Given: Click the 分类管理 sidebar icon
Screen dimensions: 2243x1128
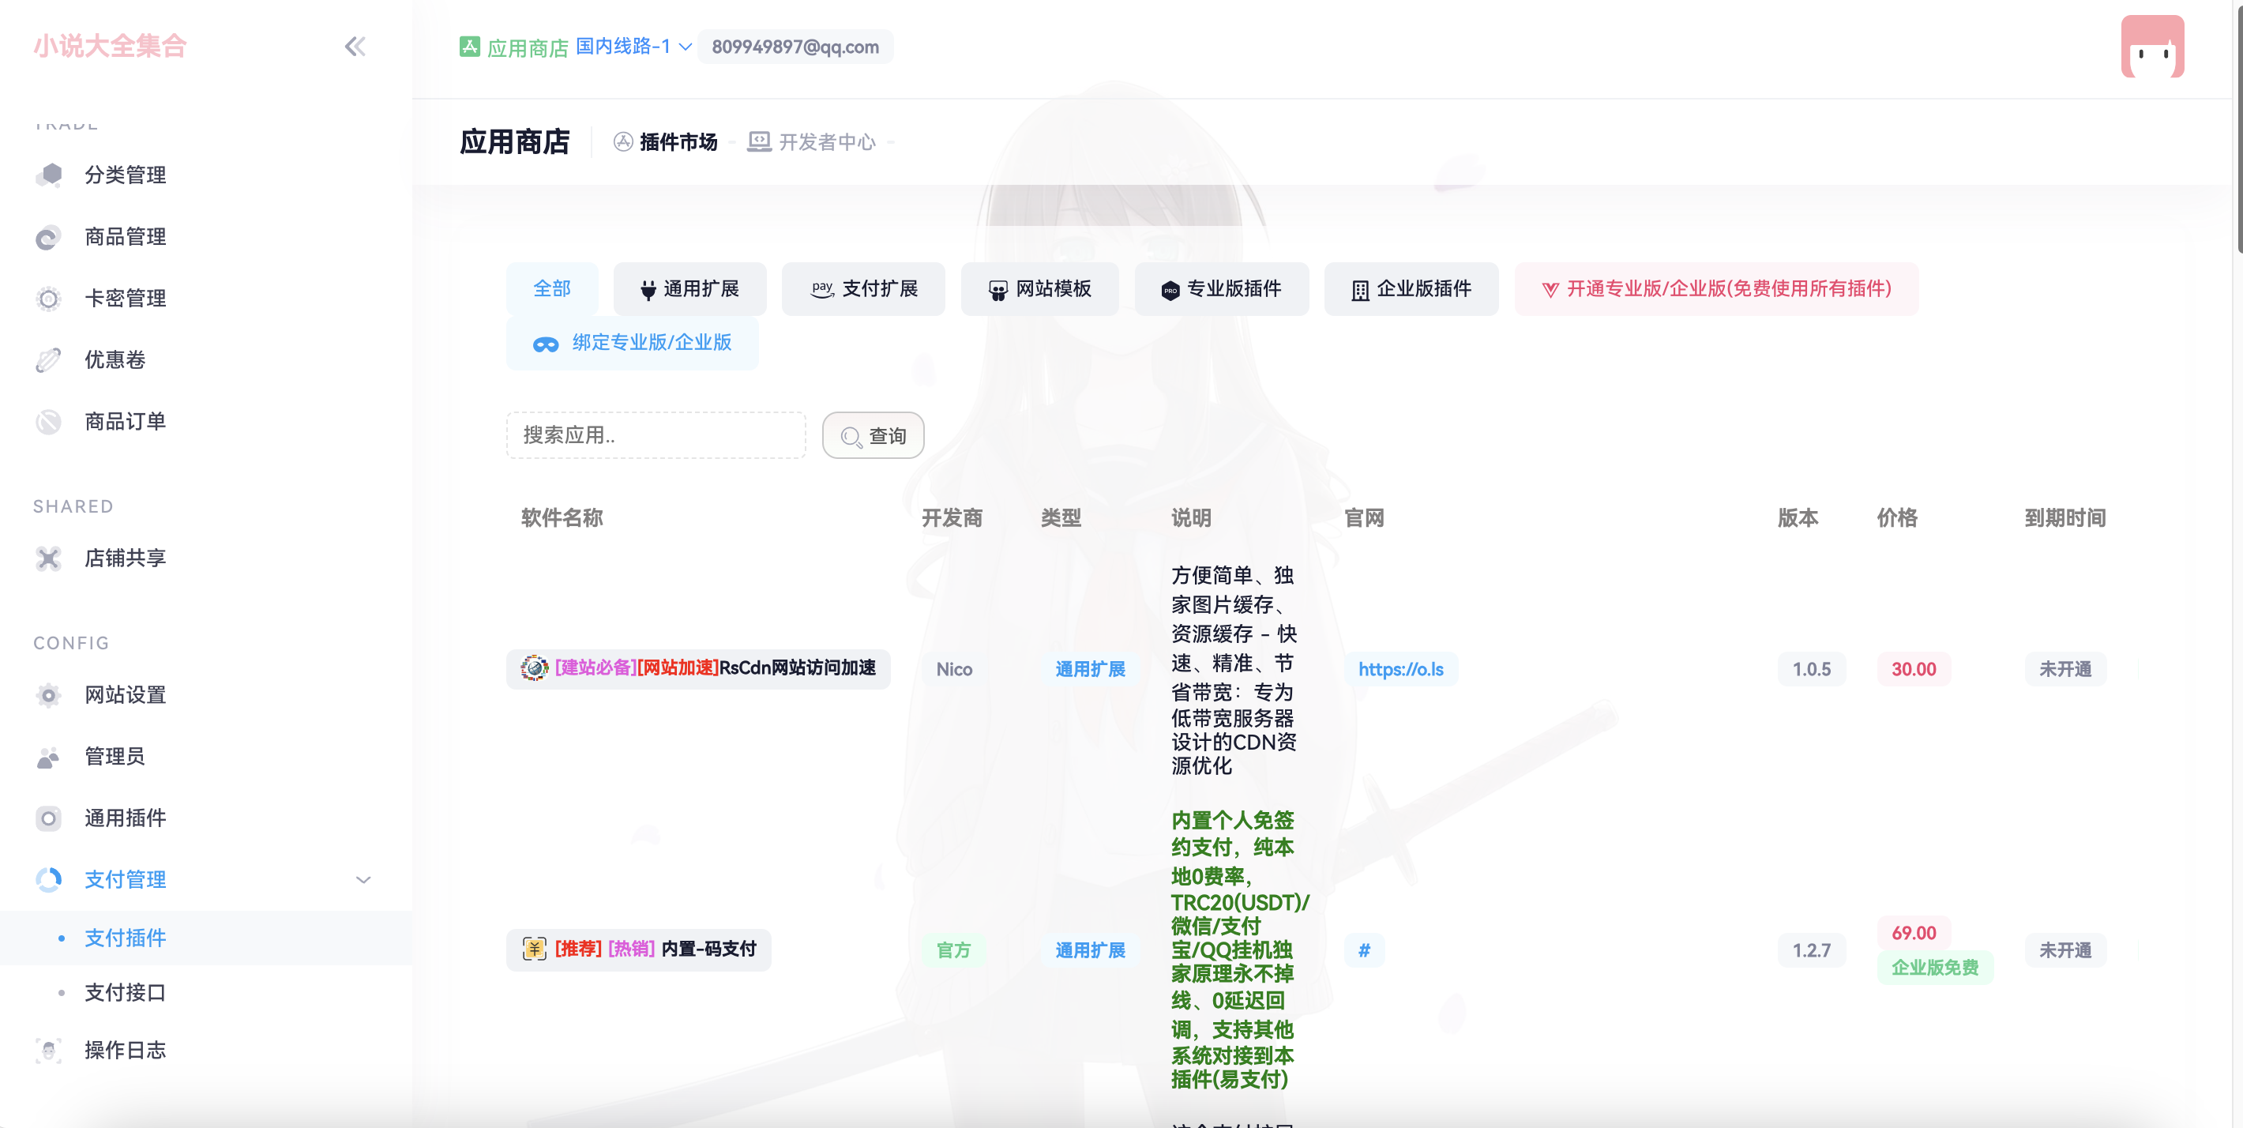Looking at the screenshot, I should 49,175.
